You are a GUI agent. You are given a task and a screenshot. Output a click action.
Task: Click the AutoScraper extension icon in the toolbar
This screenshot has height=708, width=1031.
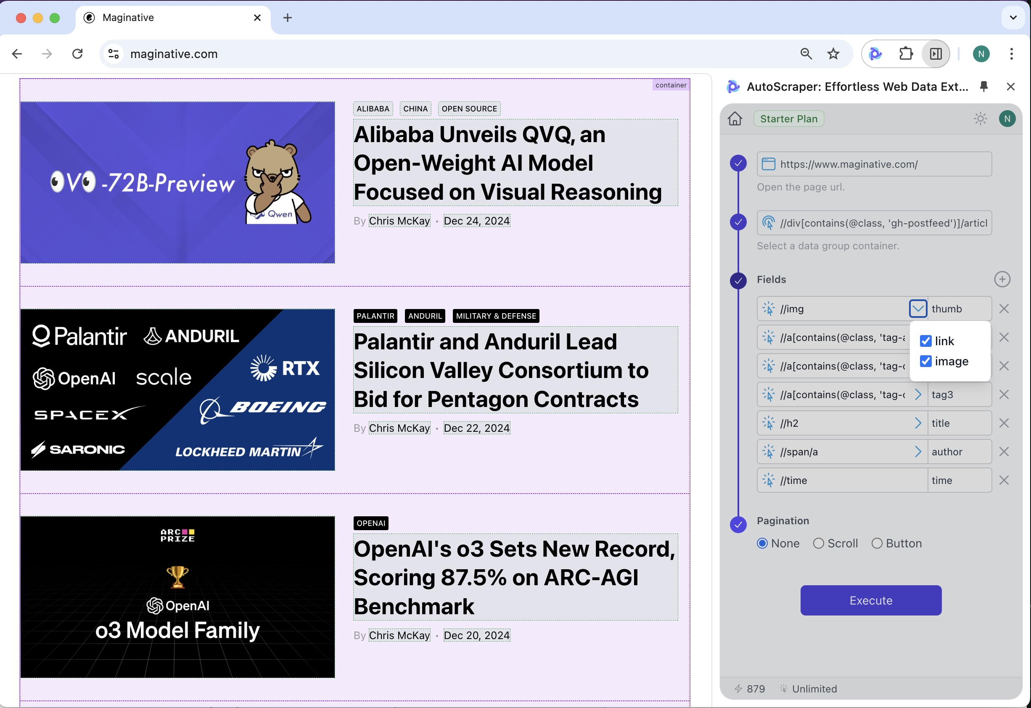(x=875, y=54)
